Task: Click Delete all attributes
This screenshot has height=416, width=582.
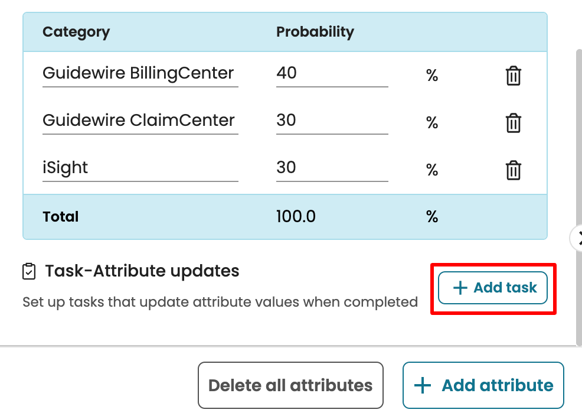Action: click(290, 386)
